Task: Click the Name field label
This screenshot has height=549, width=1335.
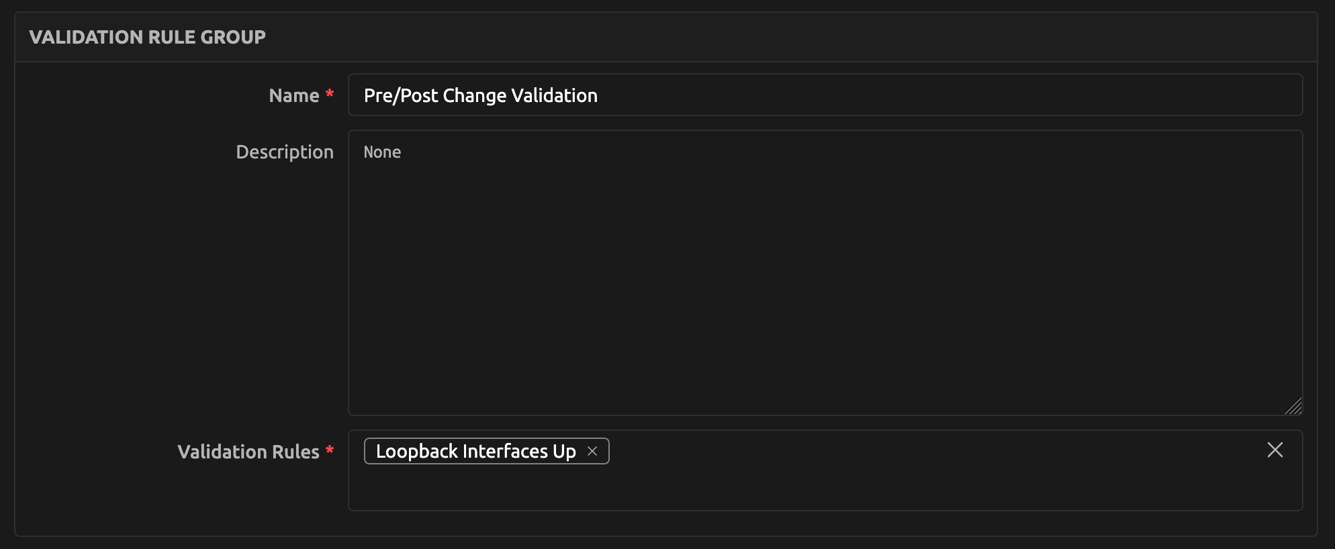Action: [x=293, y=96]
